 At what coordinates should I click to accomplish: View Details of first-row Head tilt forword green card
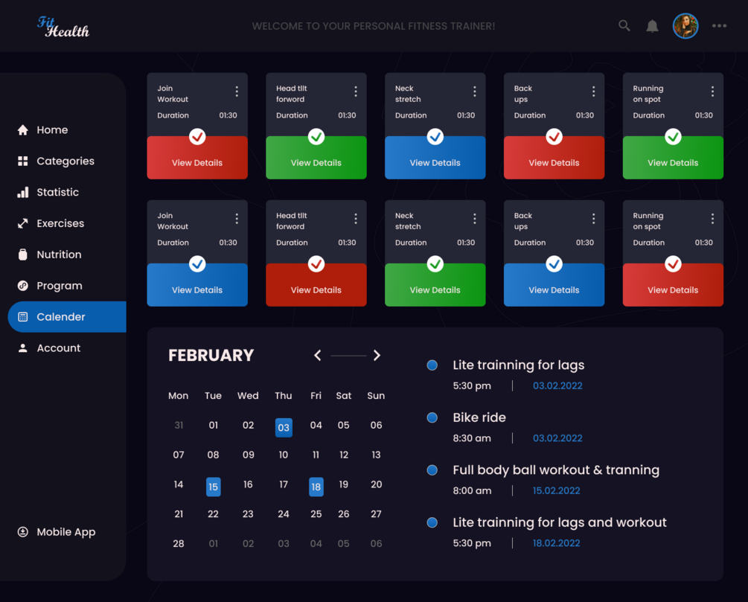pyautogui.click(x=316, y=163)
